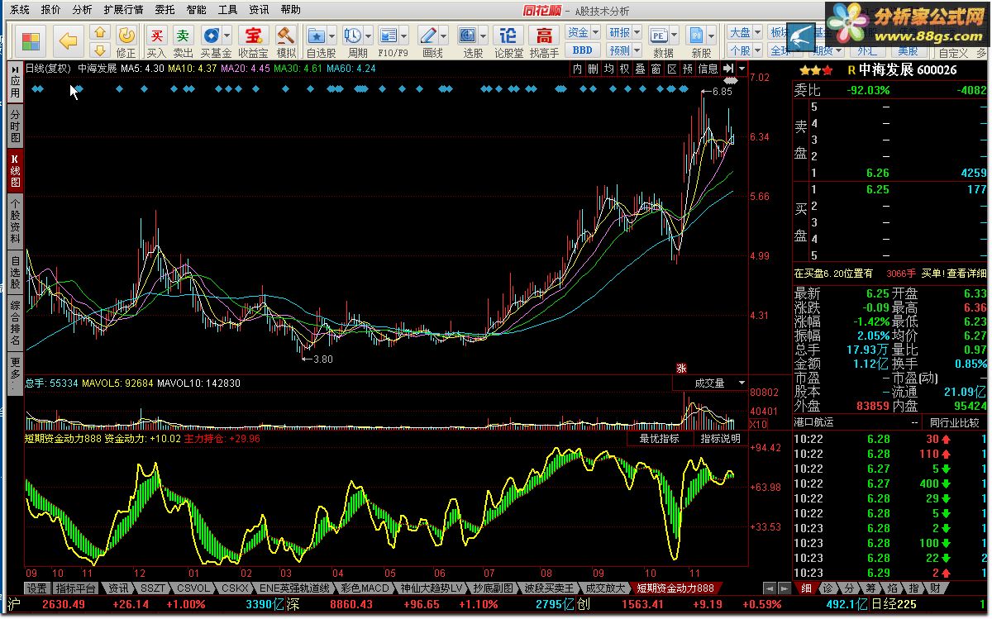
Task: Open the 数据 PE data icon
Action: (659, 36)
